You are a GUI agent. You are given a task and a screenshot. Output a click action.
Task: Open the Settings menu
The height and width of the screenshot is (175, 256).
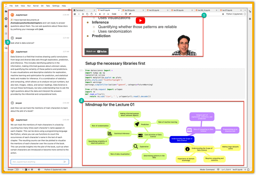(56, 6)
